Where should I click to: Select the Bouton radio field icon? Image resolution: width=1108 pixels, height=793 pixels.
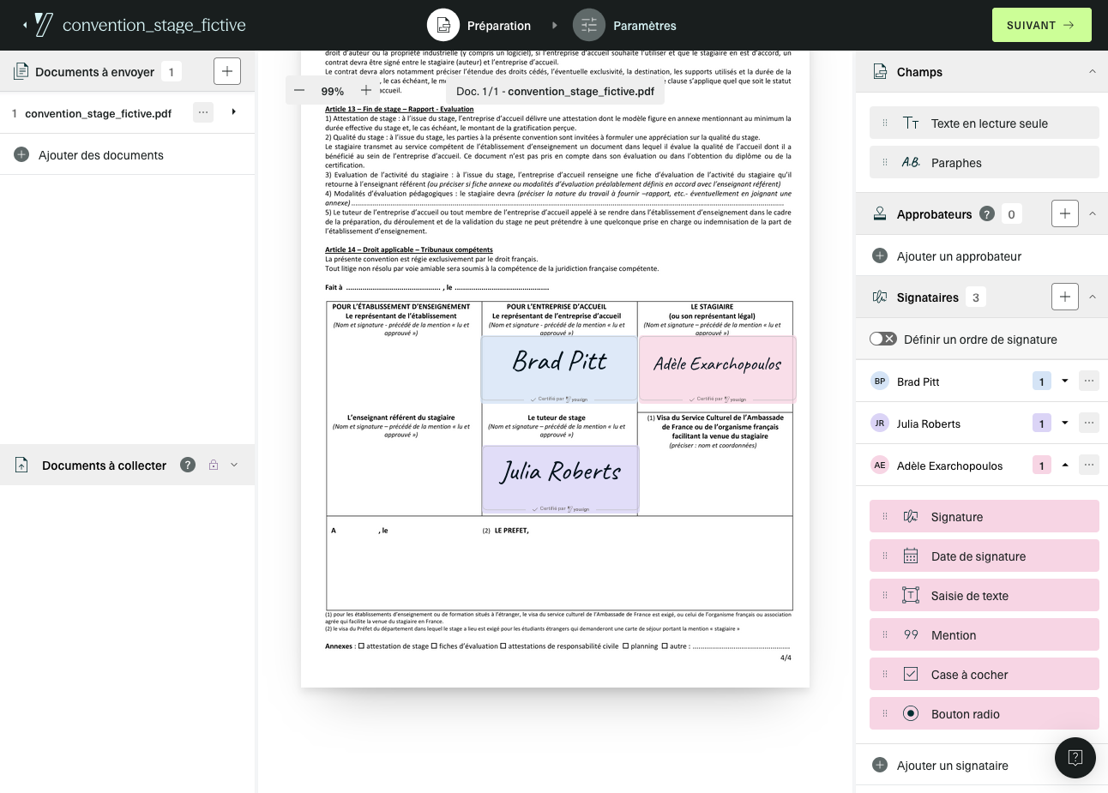click(911, 713)
